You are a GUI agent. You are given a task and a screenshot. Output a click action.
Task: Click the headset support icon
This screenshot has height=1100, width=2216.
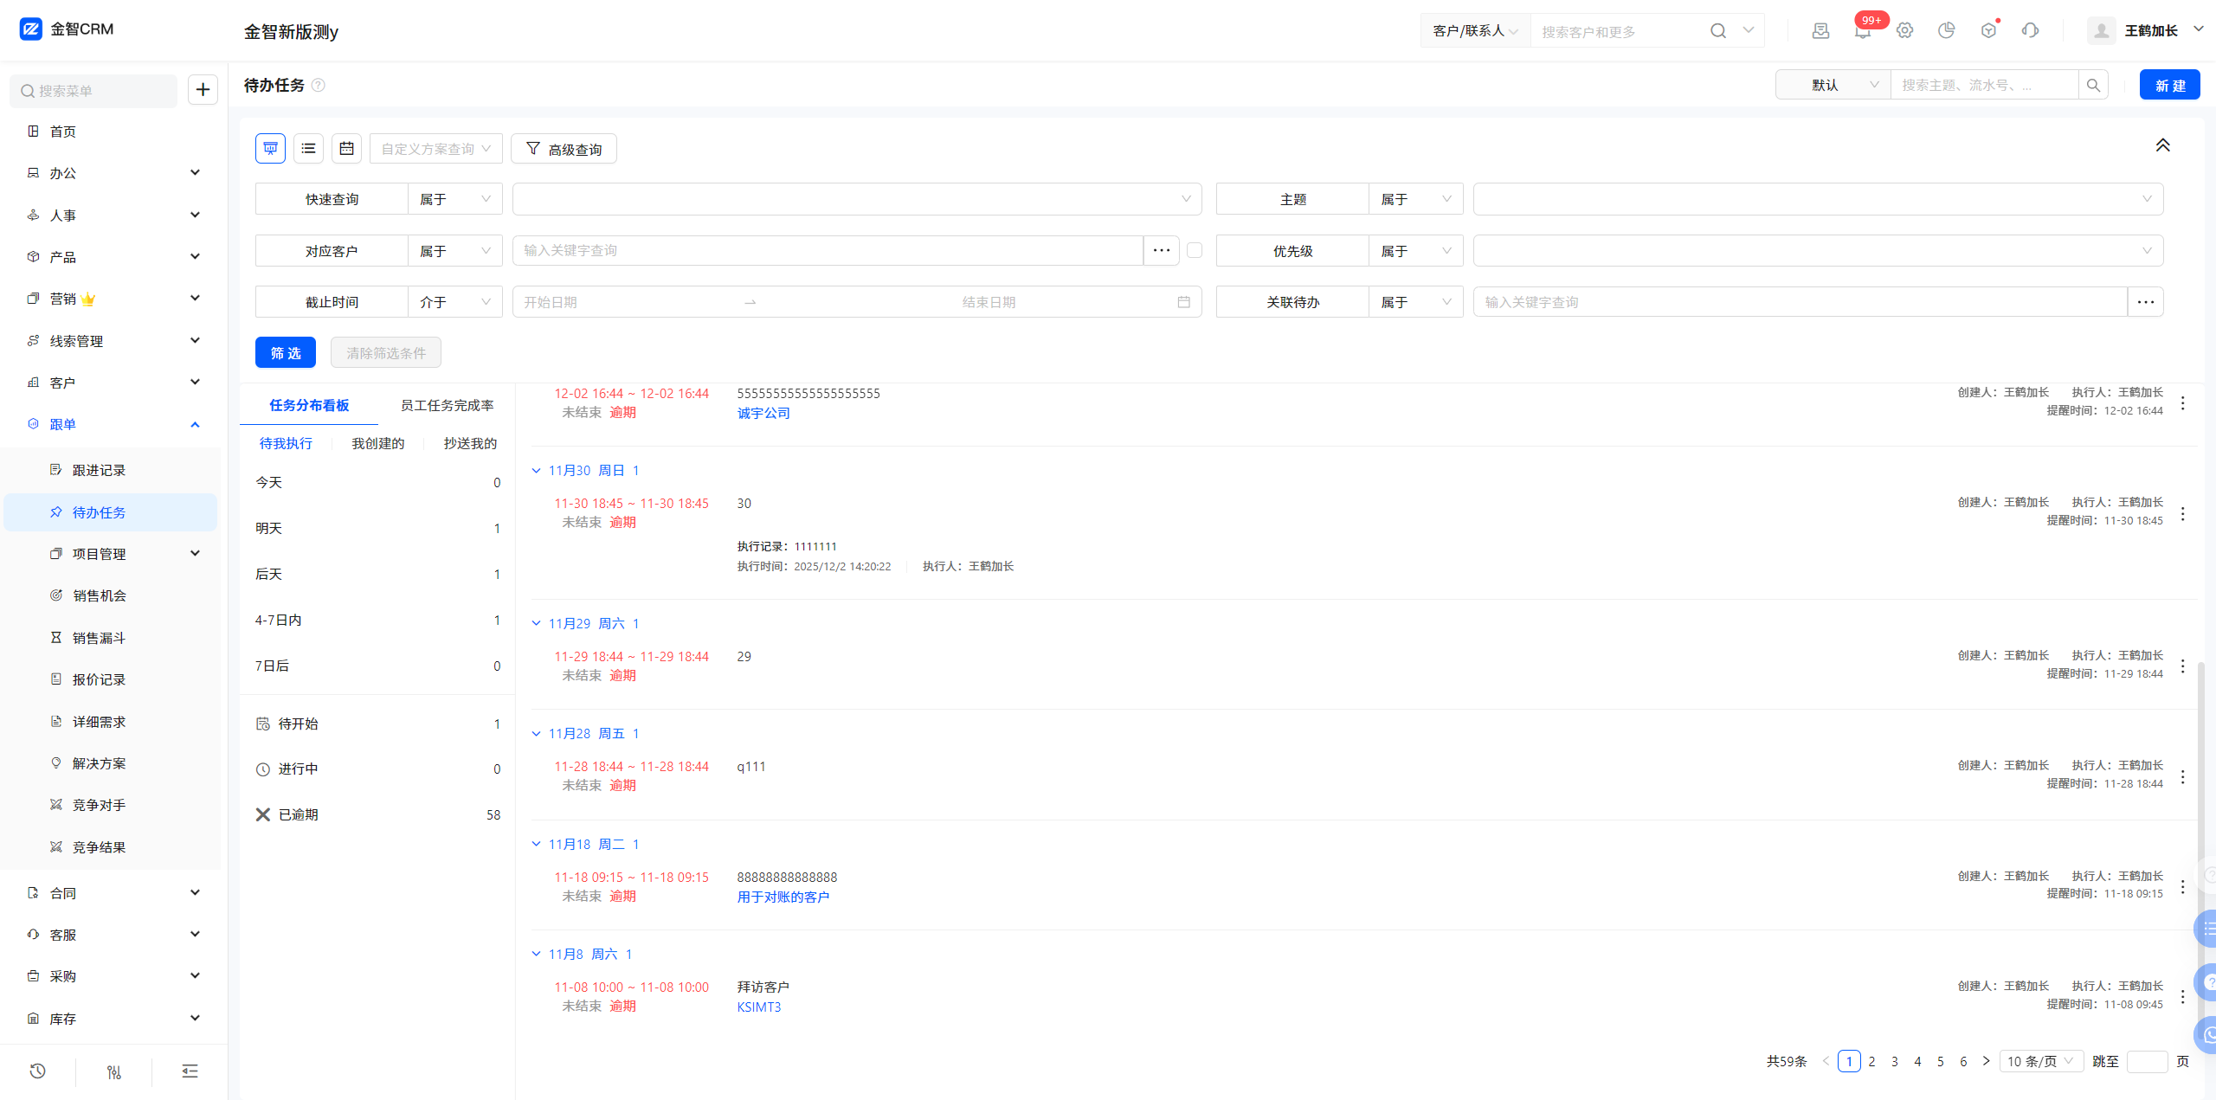pyautogui.click(x=2030, y=31)
